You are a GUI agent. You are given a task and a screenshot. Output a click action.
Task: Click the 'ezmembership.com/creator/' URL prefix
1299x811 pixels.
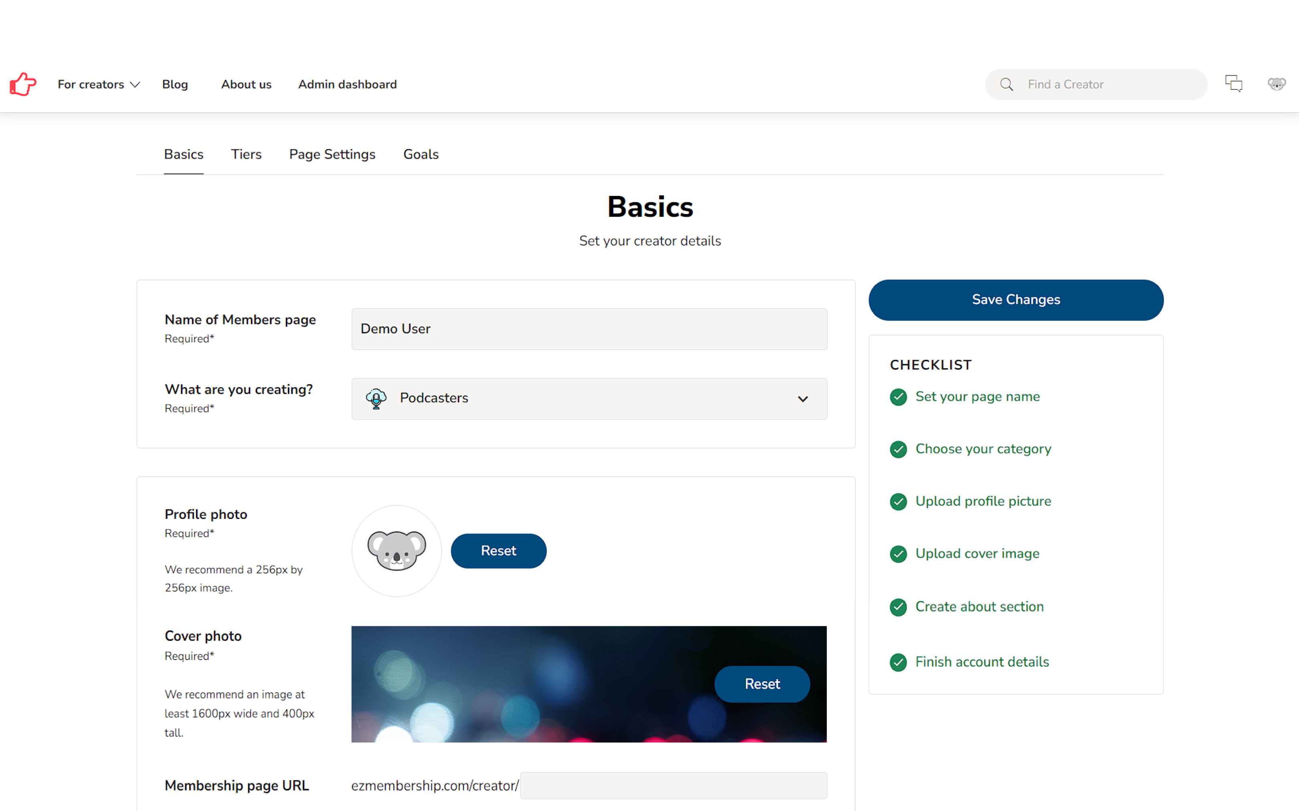point(435,786)
